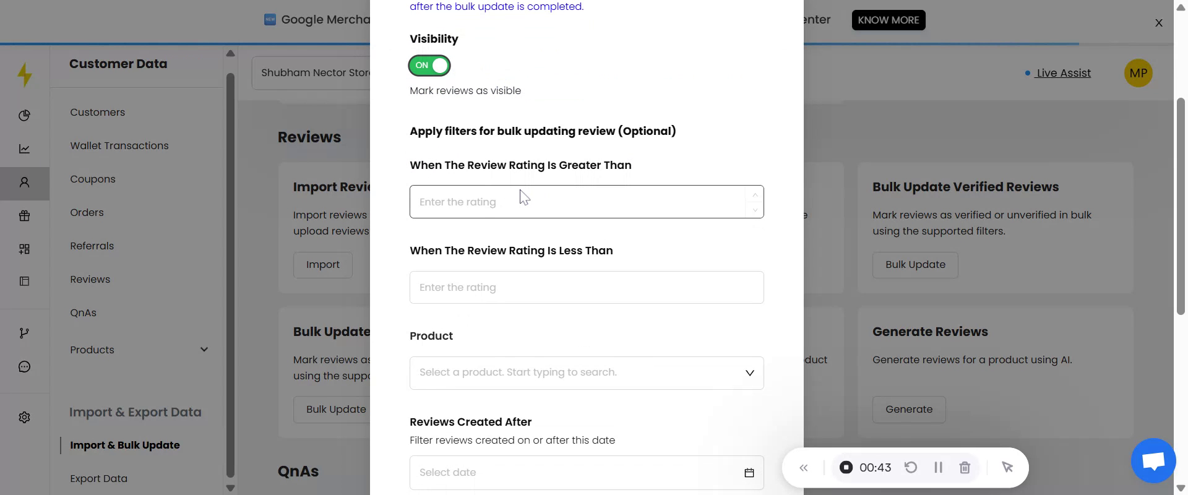The height and width of the screenshot is (495, 1188).
Task: Select the customer data person icon
Action: pyautogui.click(x=24, y=183)
